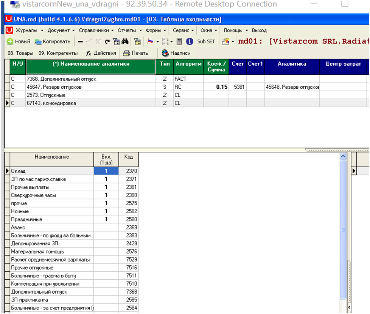Open the 'Формы' menu

click(x=156, y=30)
